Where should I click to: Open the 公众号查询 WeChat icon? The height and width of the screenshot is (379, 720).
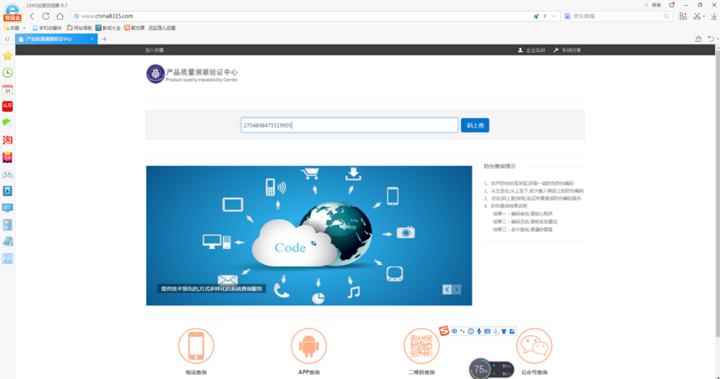(534, 345)
